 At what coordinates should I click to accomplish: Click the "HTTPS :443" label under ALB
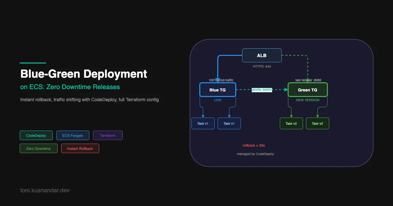[262, 66]
